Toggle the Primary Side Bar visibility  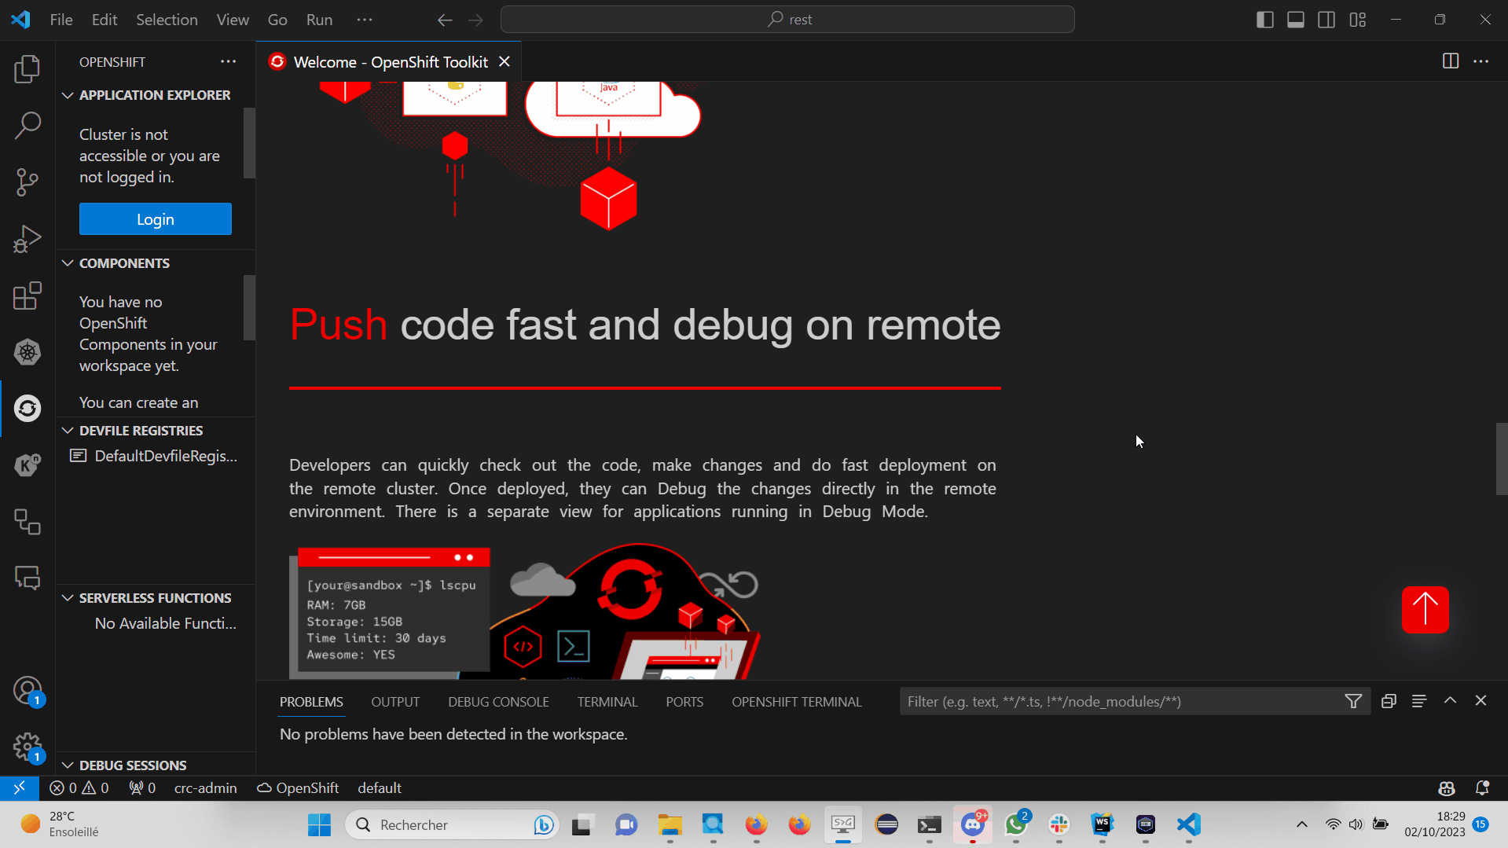click(x=1264, y=19)
